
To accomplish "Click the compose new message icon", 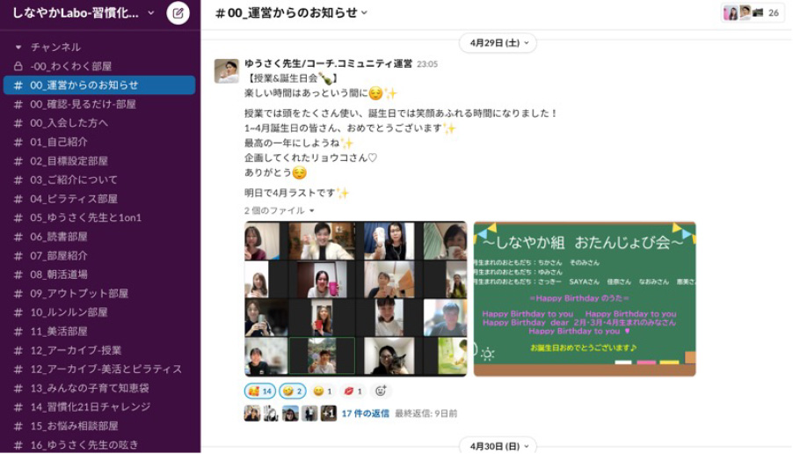I will point(178,13).
